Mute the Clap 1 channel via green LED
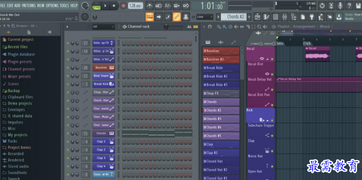The height and width of the screenshot is (180, 362). 68,142
